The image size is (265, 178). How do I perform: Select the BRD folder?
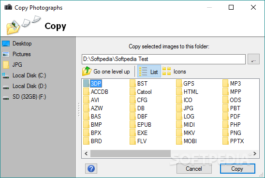pos(93,141)
